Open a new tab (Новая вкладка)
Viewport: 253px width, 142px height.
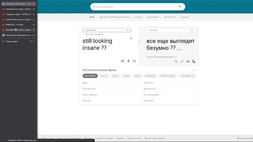point(19,41)
